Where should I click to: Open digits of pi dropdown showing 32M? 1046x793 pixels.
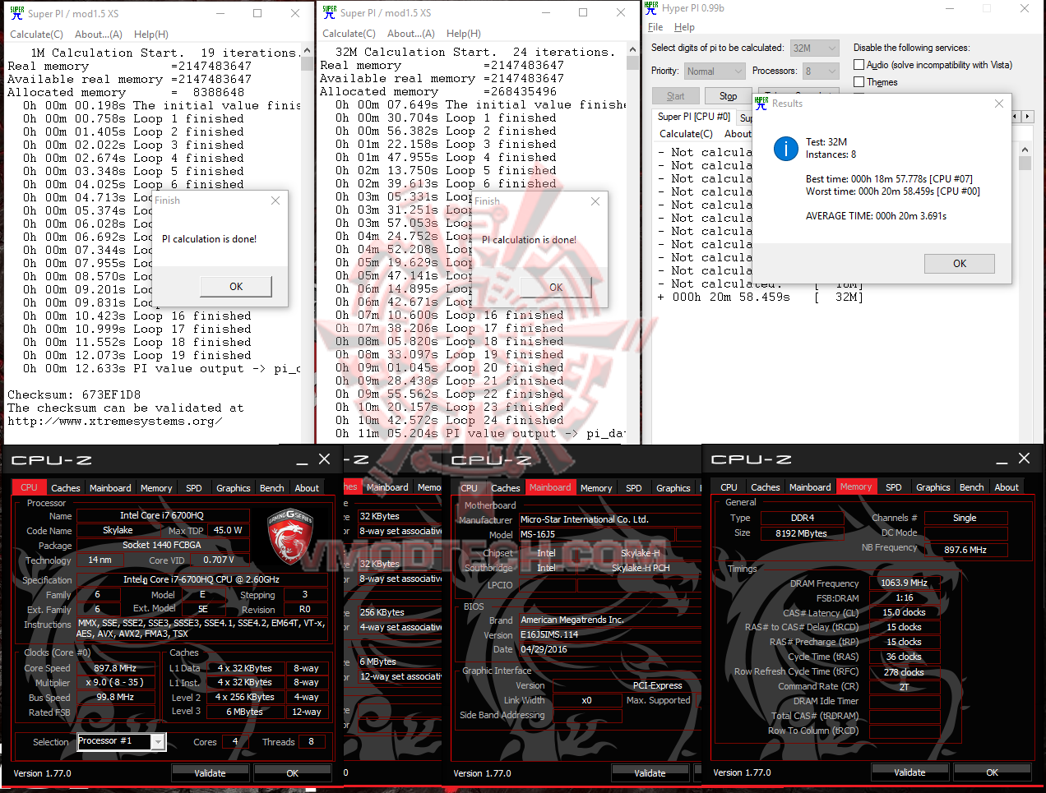[814, 48]
